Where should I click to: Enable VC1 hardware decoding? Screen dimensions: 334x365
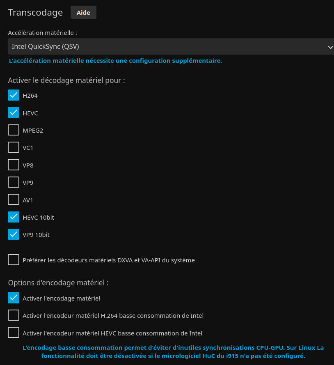14,147
